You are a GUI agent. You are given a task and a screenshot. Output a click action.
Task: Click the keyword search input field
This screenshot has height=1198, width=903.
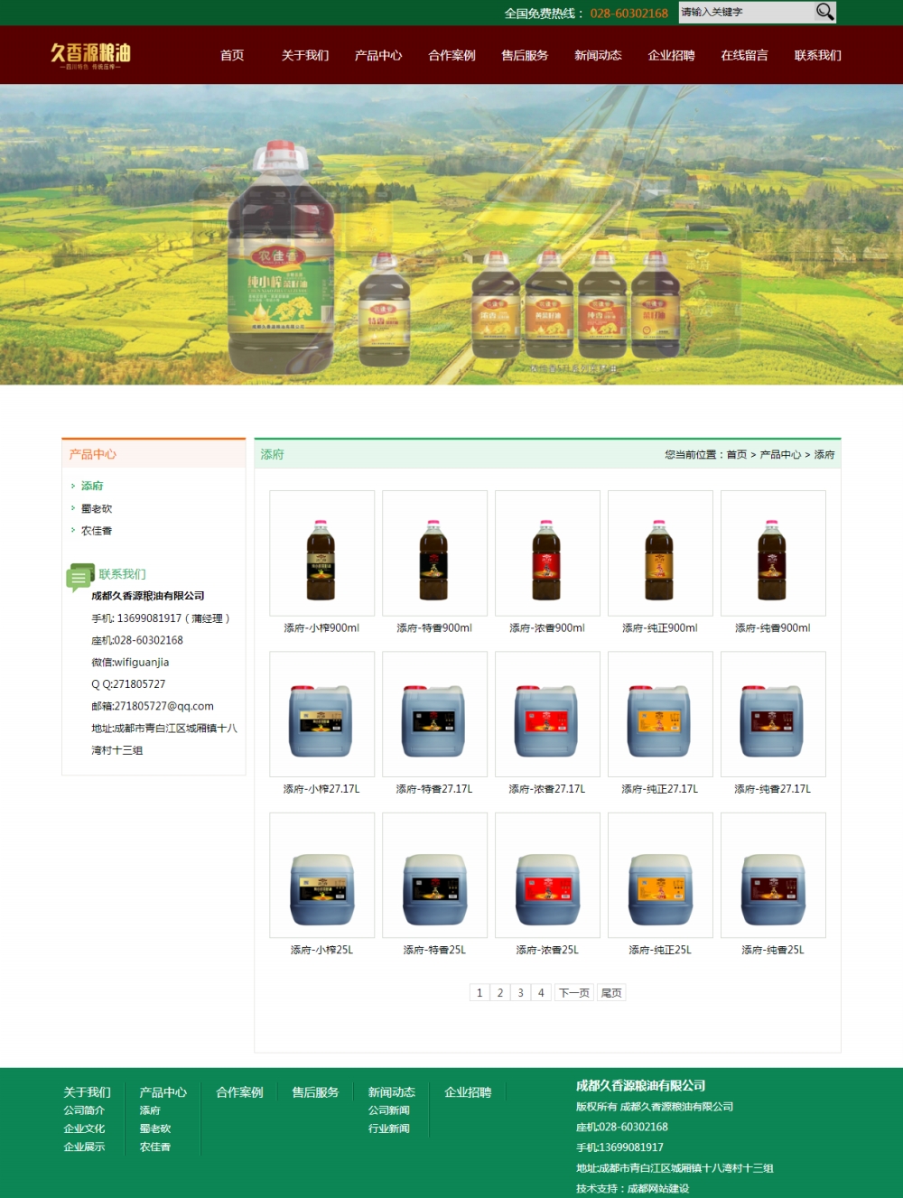(740, 12)
